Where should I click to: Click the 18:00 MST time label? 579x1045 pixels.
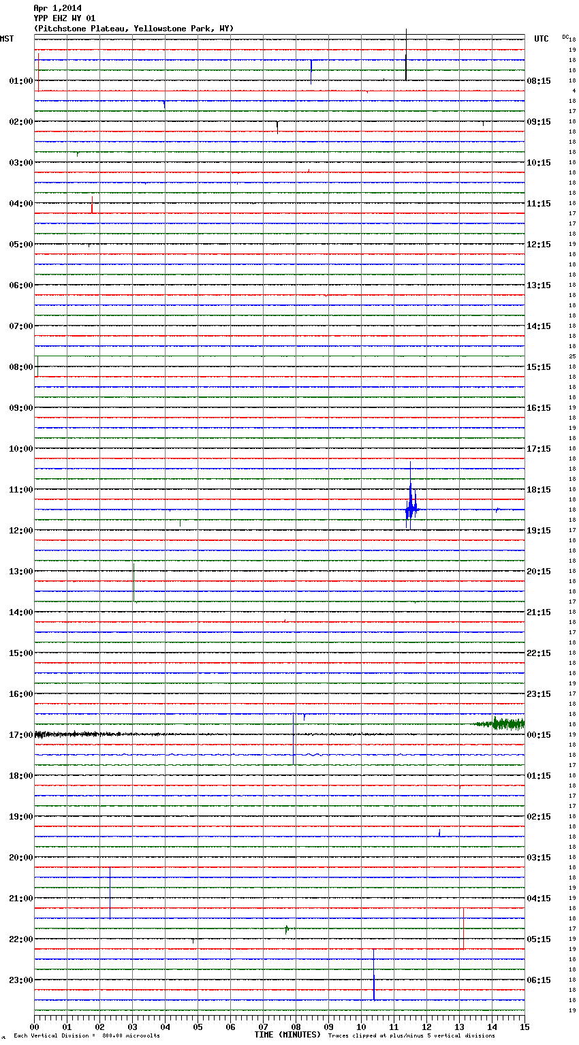point(21,775)
